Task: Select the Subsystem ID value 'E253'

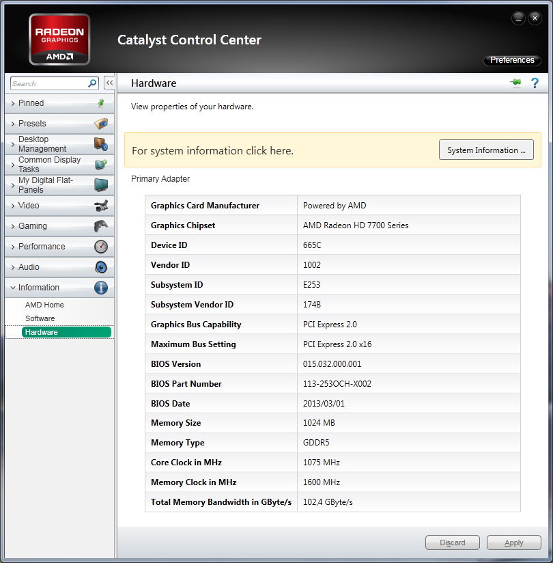Action: 311,285
